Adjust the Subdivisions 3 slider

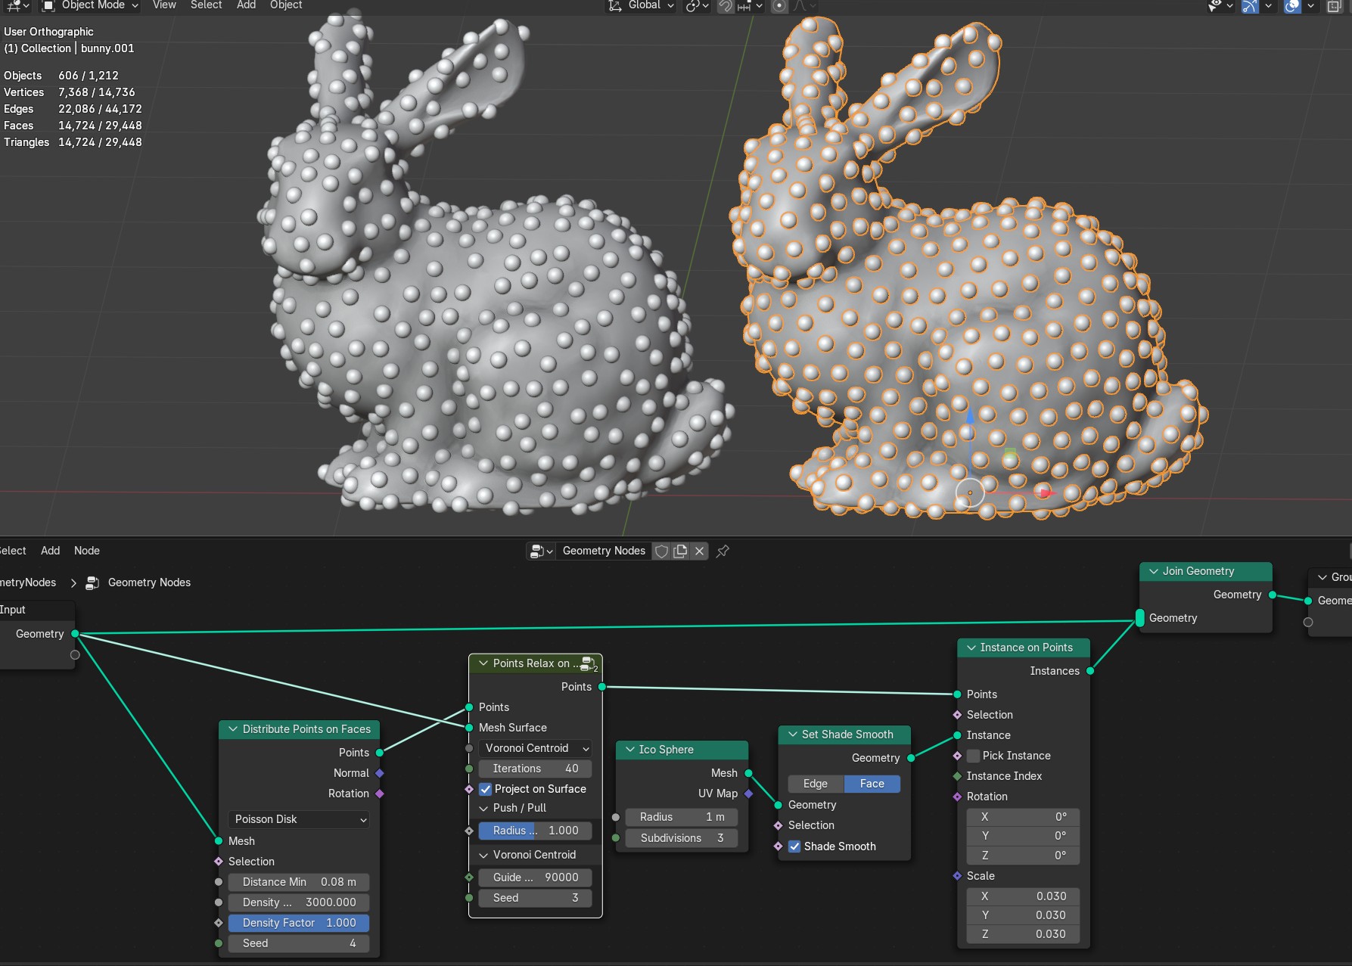(682, 838)
